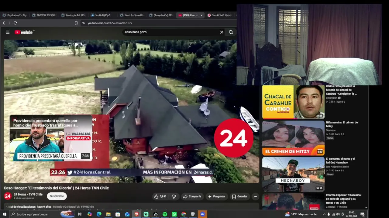Open the Windows Start menu
This screenshot has width=389, height=218.
5,214
